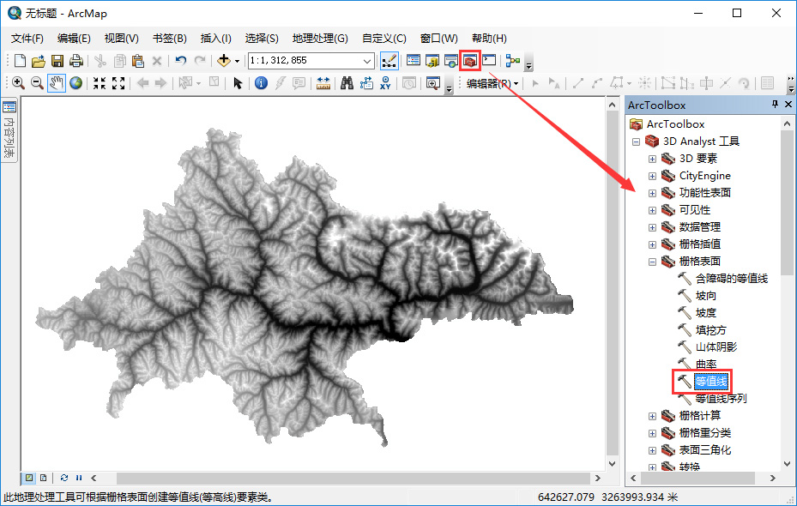This screenshot has height=506, width=797.
Task: Save the map document
Action: click(x=57, y=61)
